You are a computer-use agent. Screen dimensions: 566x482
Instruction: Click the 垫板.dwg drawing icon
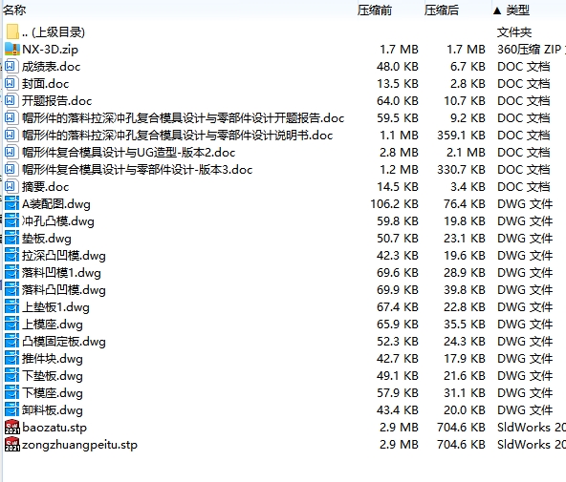pos(11,238)
